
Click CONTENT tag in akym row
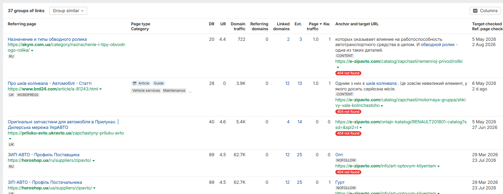click(345, 56)
